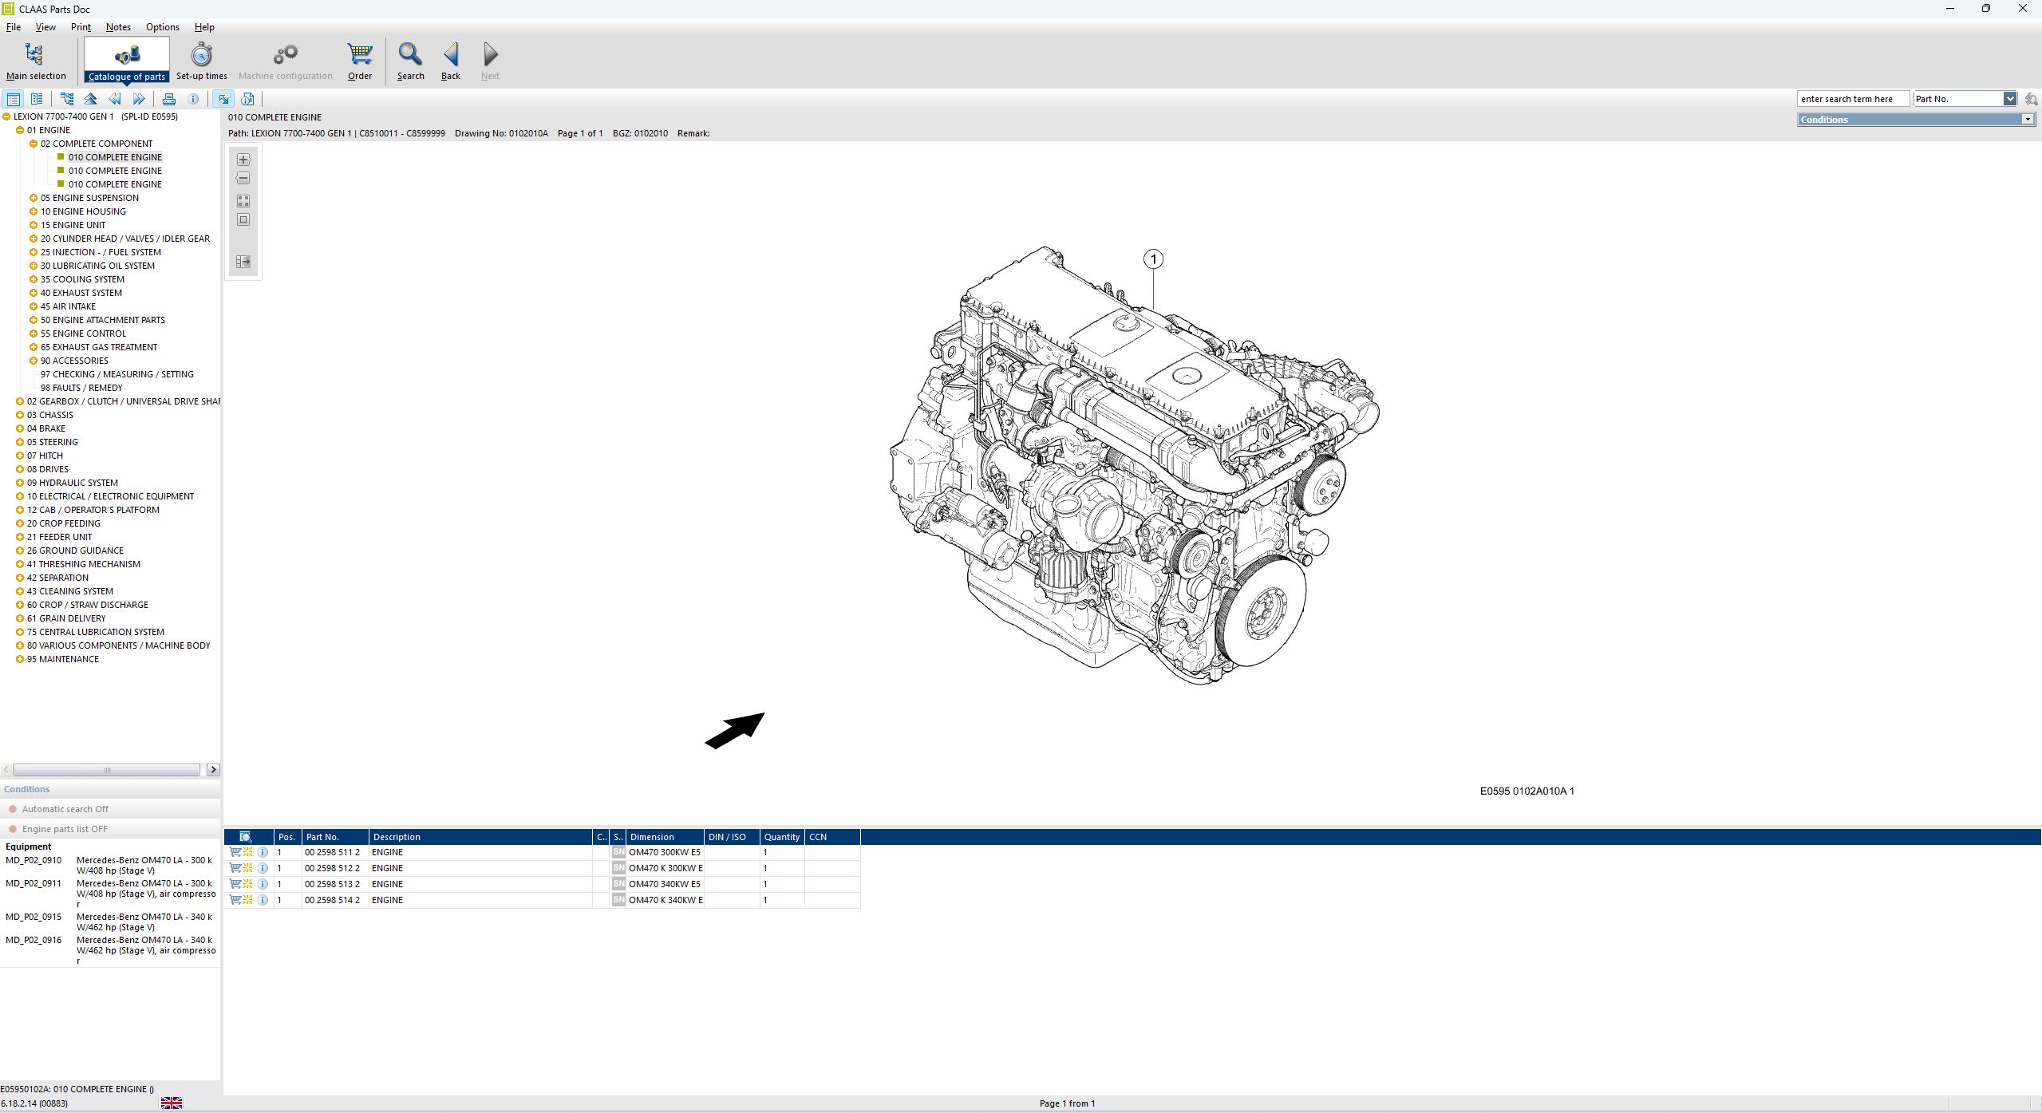Expand the 09 HYDRAULIC SYSTEM node
Image resolution: width=2042 pixels, height=1113 pixels.
click(20, 483)
